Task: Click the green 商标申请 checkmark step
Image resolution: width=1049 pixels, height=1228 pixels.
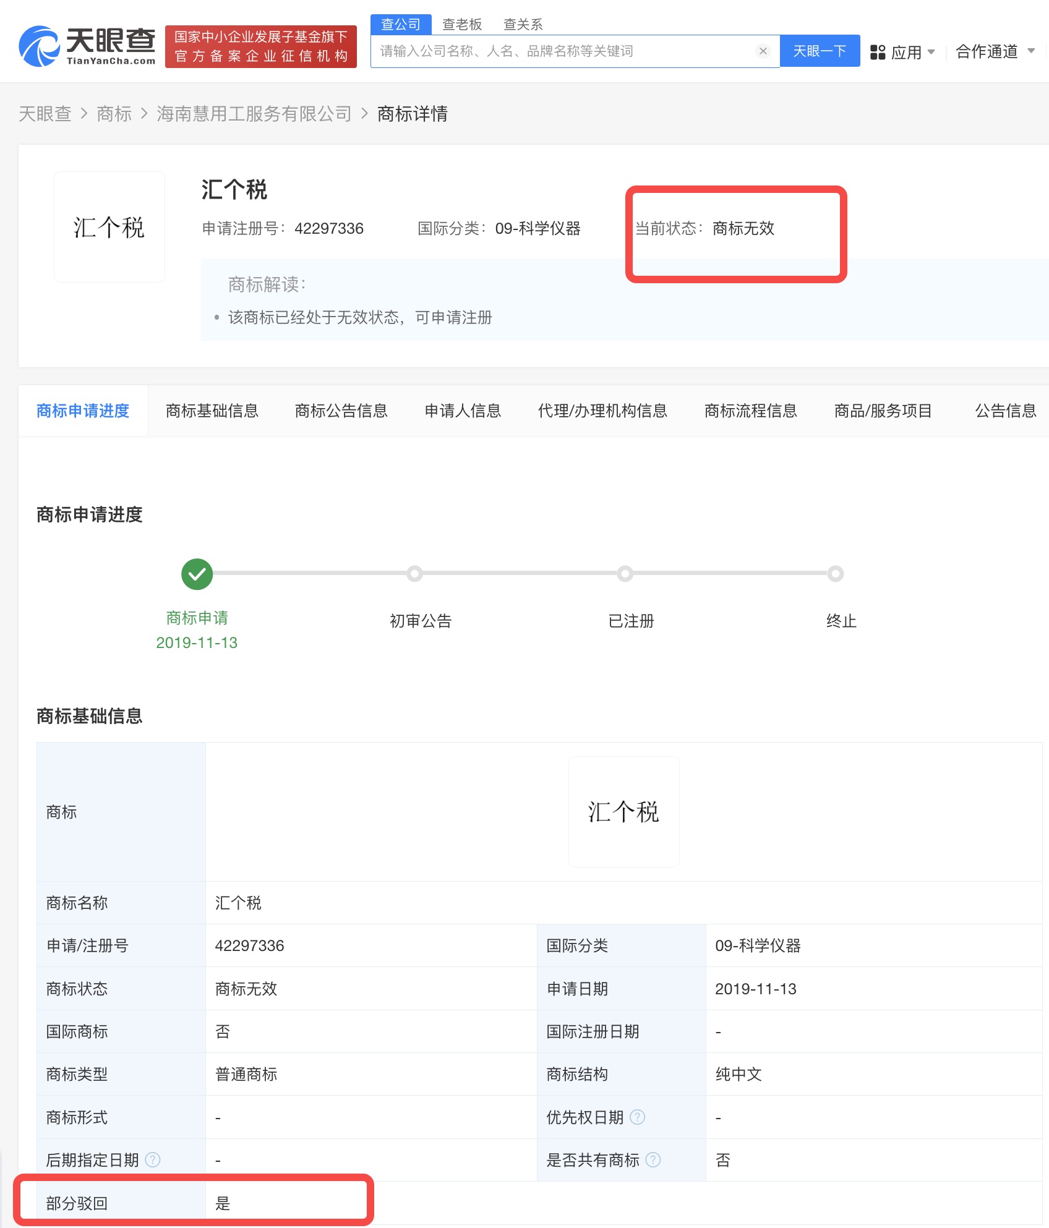Action: tap(197, 574)
